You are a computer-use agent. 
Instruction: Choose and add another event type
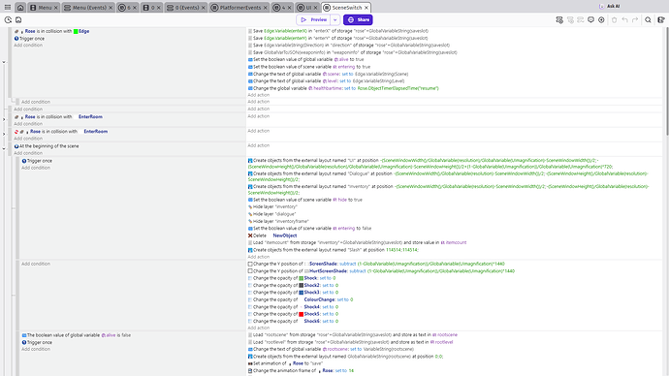coord(601,20)
